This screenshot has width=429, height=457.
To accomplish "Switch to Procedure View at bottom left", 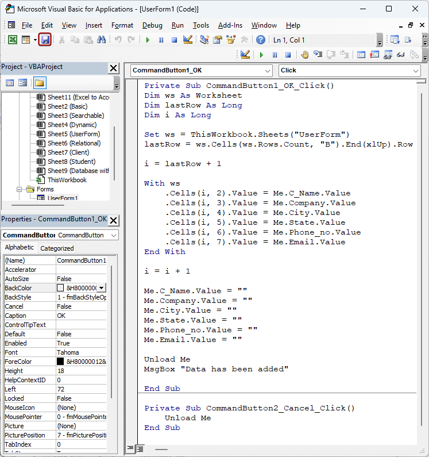I will point(130,448).
